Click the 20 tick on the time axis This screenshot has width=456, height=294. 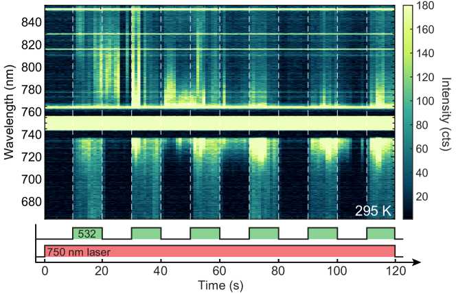point(102,271)
